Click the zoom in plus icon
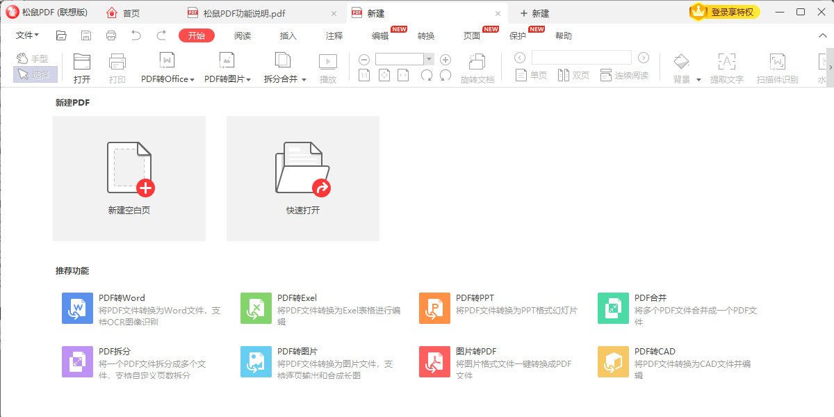Screen dimensions: 834x417 coord(446,60)
